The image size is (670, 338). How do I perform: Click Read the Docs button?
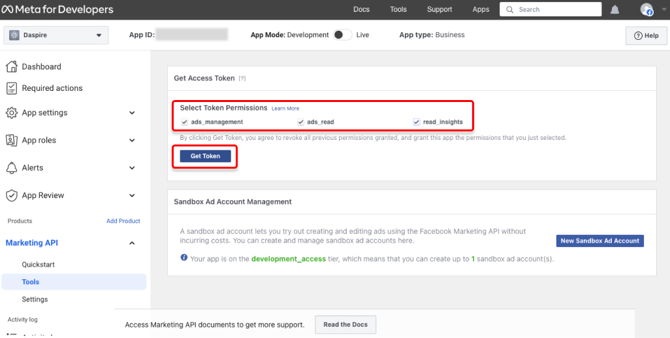[345, 325]
